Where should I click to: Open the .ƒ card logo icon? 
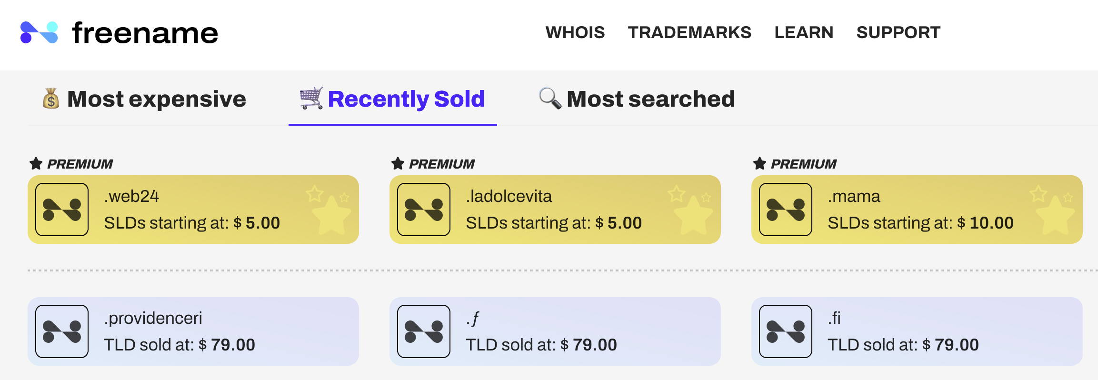click(x=424, y=331)
